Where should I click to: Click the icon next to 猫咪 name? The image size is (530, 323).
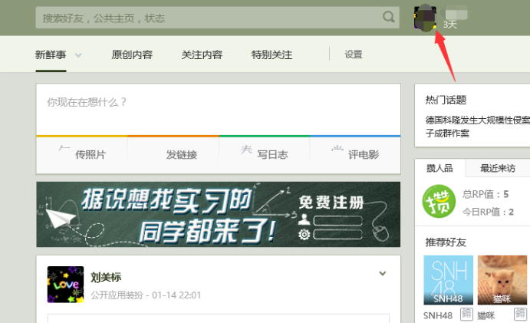pos(520,314)
